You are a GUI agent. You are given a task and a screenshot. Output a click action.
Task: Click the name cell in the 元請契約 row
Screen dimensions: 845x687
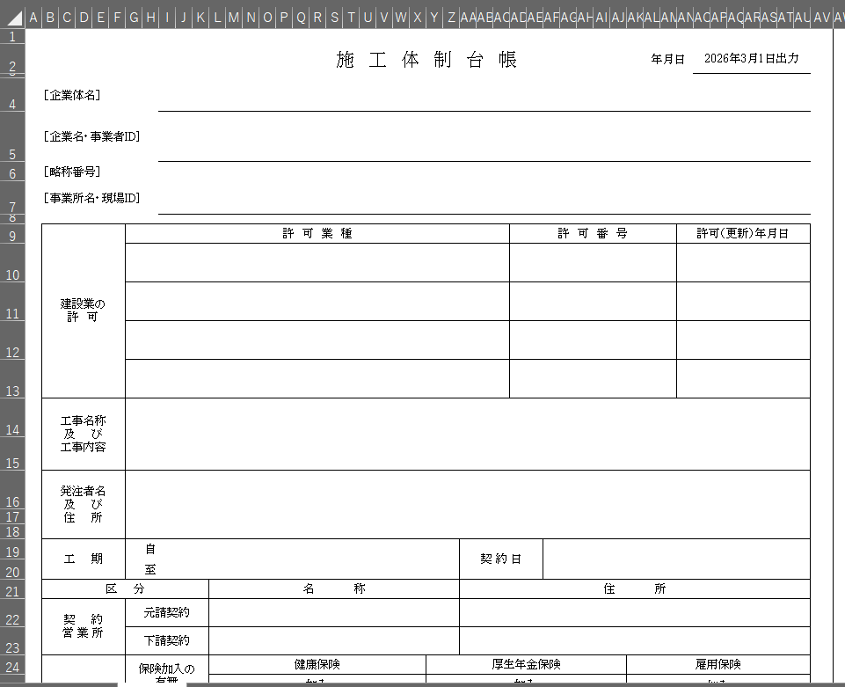coord(333,612)
